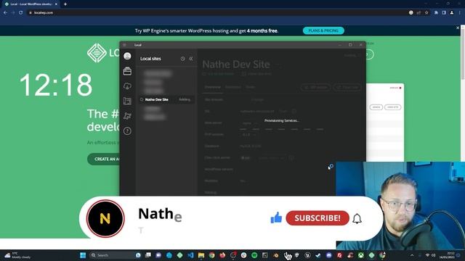Open Spotify from taskbar
Viewport: 465px width, 261px height.
[254, 255]
